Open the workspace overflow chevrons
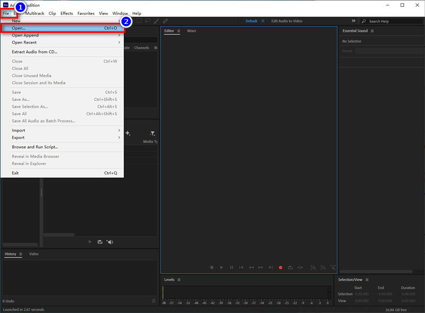425x313 pixels. pyautogui.click(x=354, y=21)
